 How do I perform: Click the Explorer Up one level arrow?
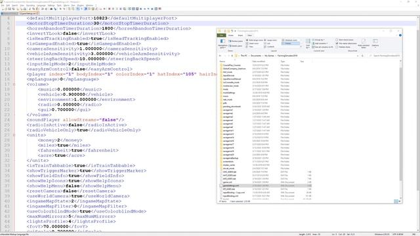coord(232,56)
